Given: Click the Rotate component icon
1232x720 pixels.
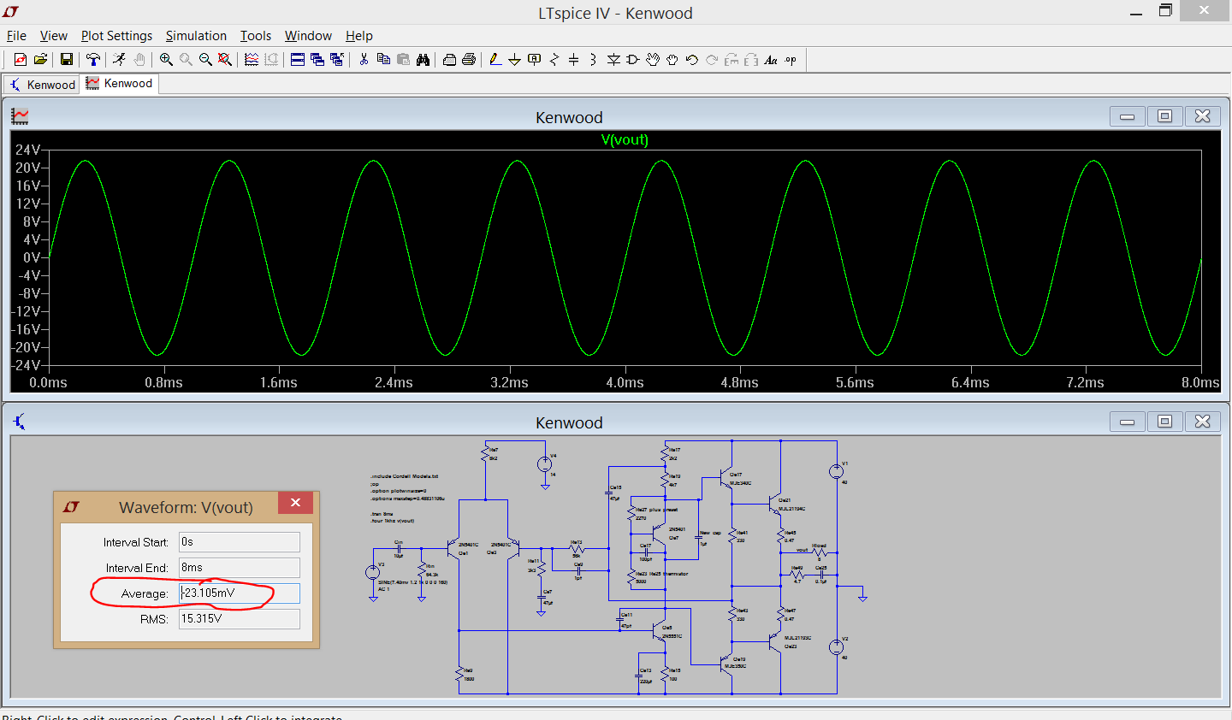Looking at the screenshot, I should 731,59.
